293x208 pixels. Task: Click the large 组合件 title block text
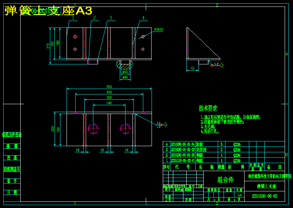tap(226, 180)
